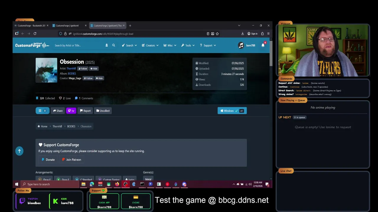
Task: Open the list-all-tabs chevron in Firefox
Action: [239, 26]
